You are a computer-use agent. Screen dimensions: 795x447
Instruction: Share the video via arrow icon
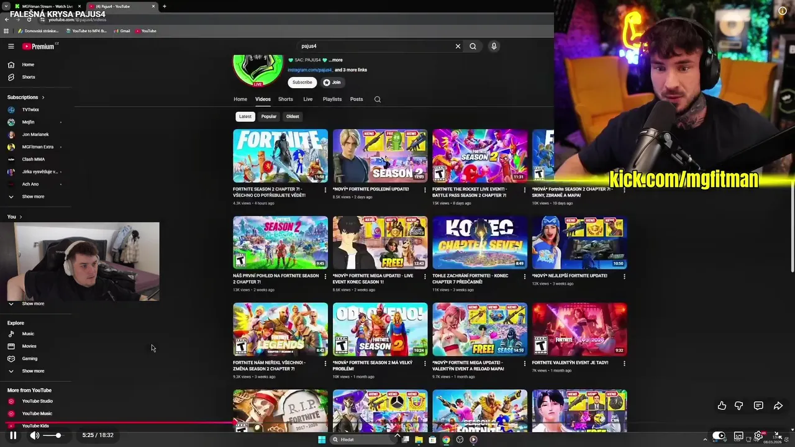778,405
